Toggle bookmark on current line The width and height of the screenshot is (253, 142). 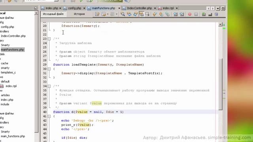click(168, 14)
